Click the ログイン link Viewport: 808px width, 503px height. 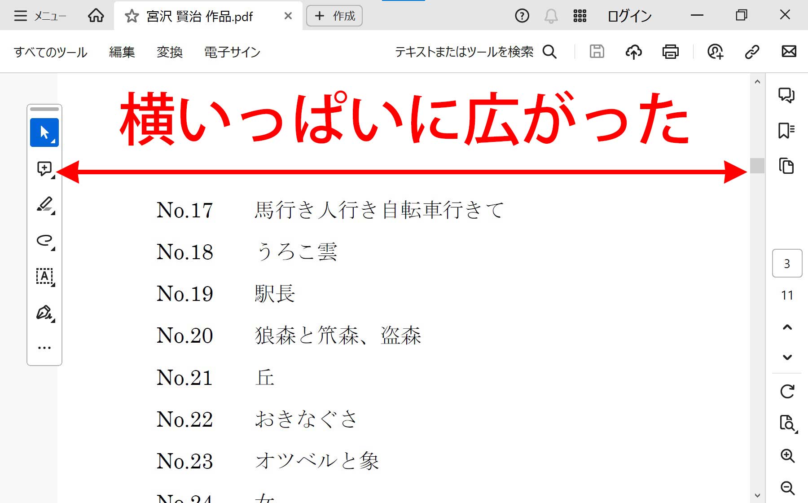629,16
